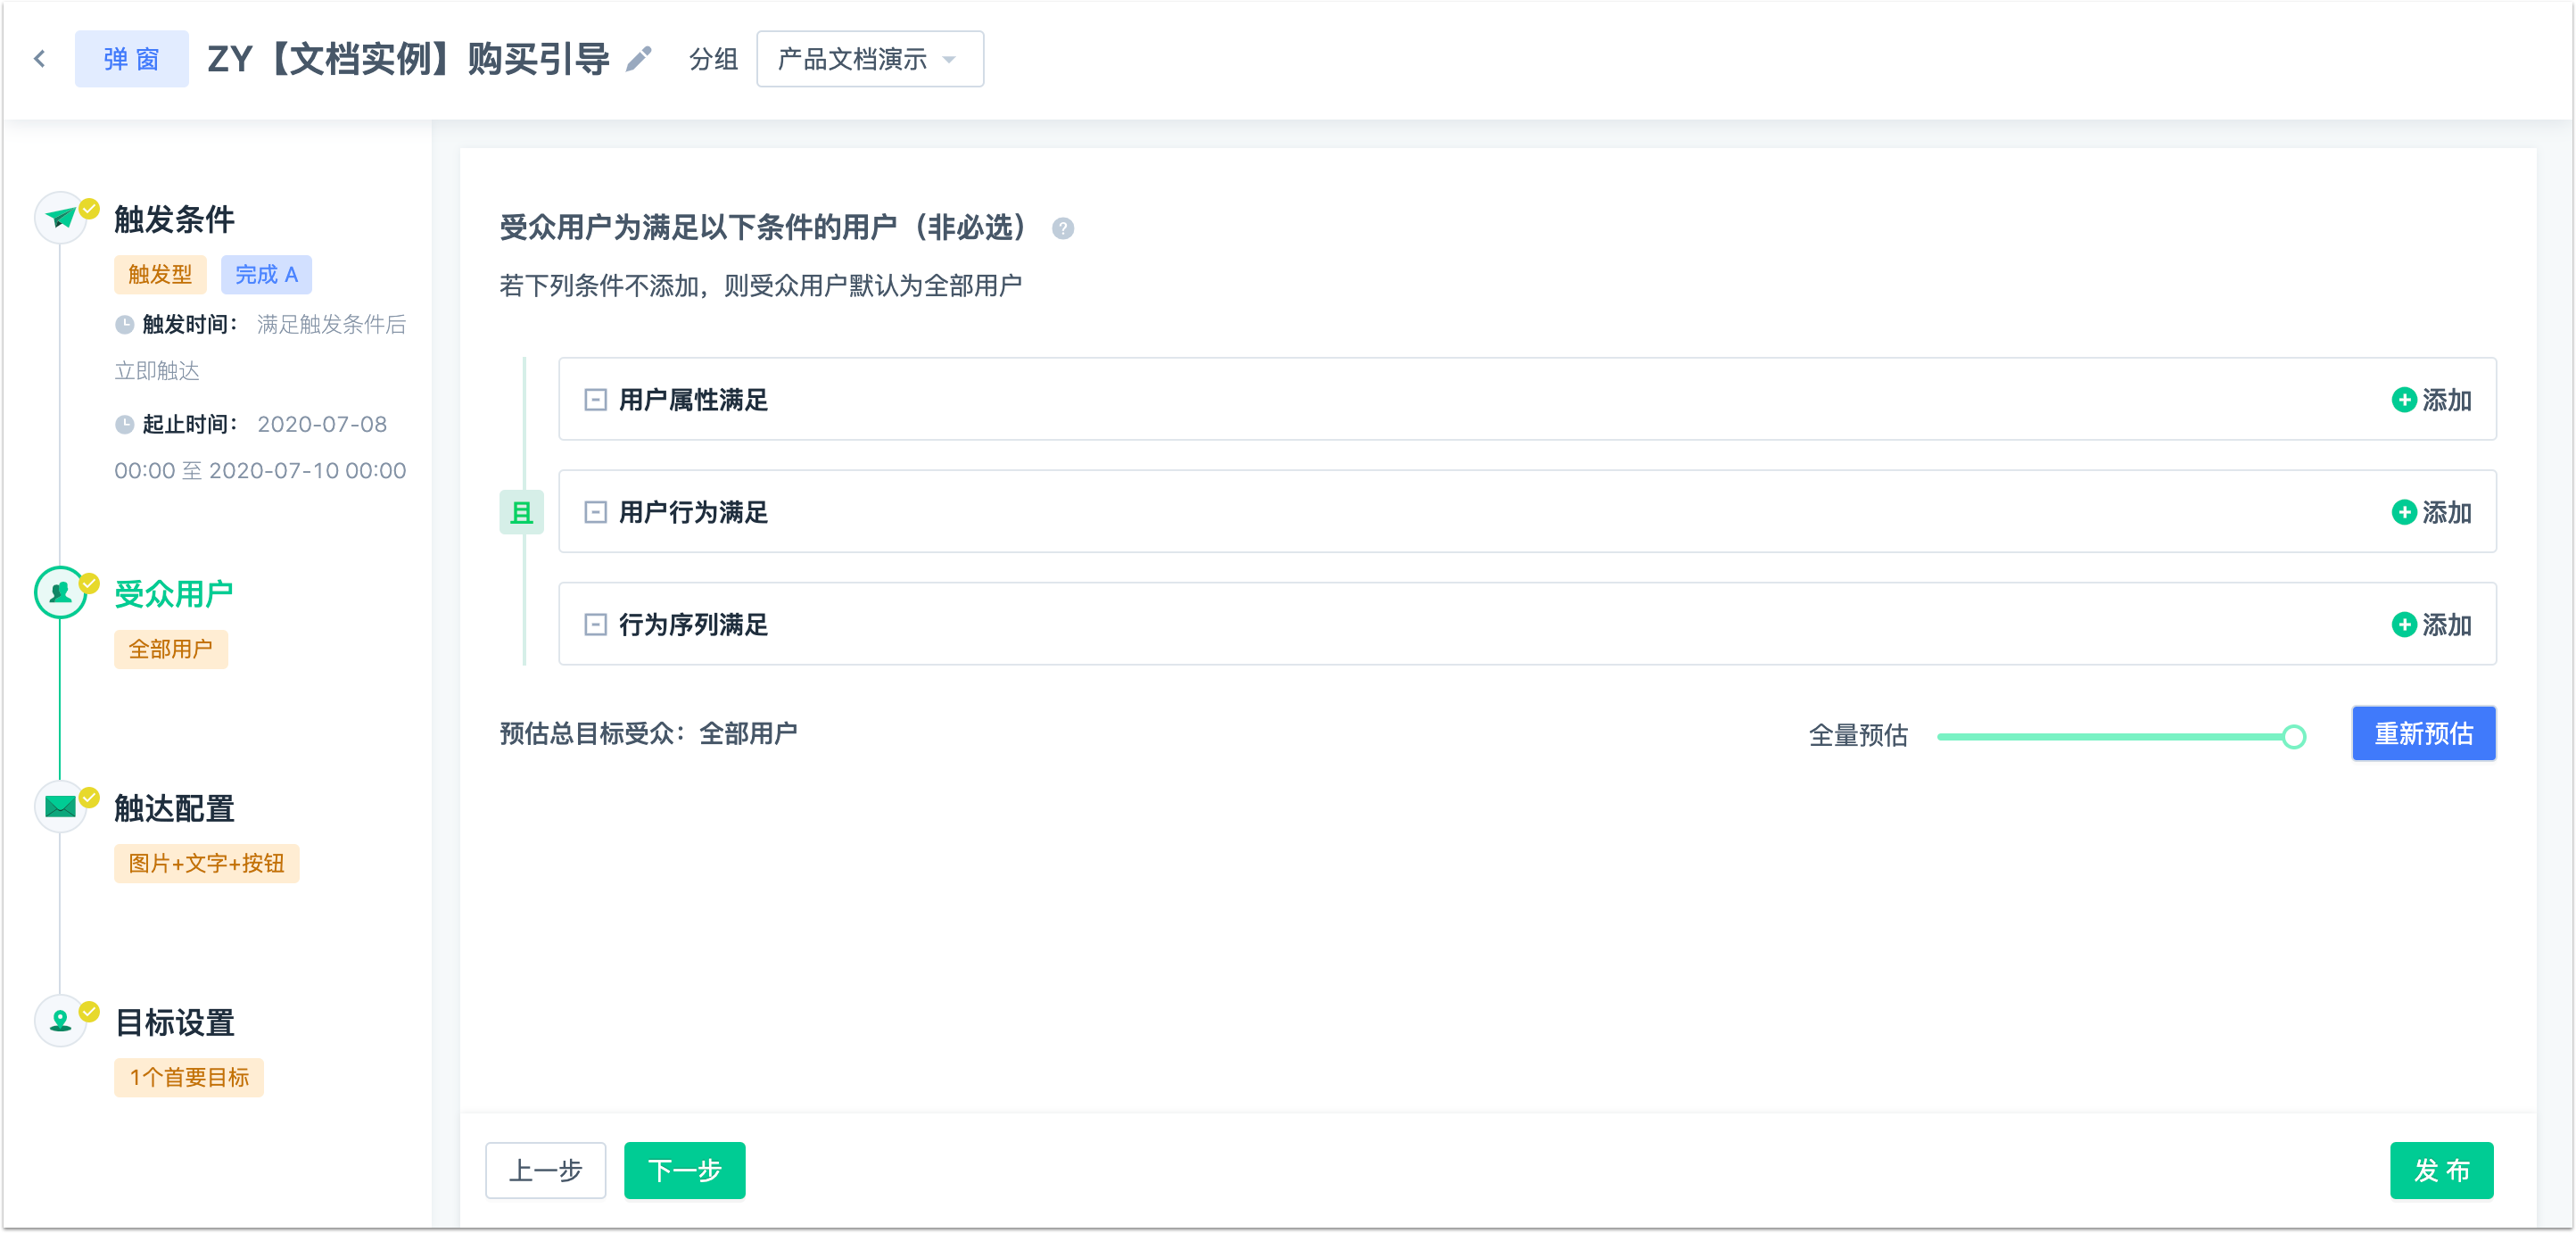This screenshot has height=1233, width=2576.
Task: Click the plus icon for 用户属性满足
Action: point(2404,400)
